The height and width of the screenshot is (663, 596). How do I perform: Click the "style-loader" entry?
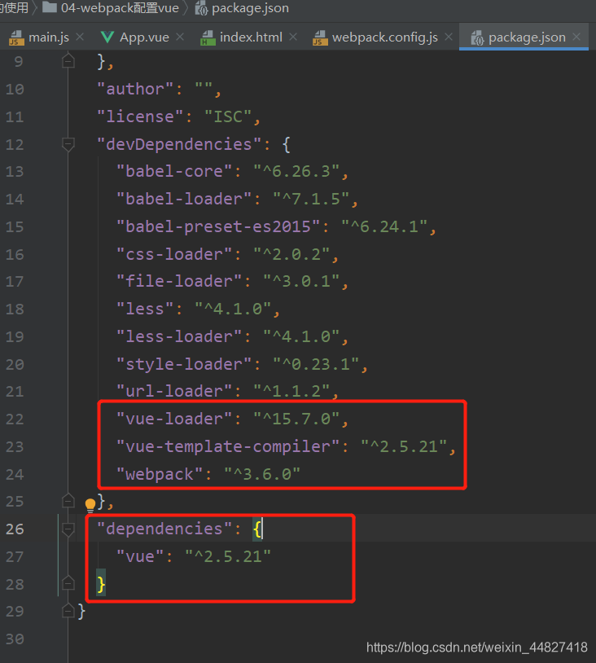point(242,364)
